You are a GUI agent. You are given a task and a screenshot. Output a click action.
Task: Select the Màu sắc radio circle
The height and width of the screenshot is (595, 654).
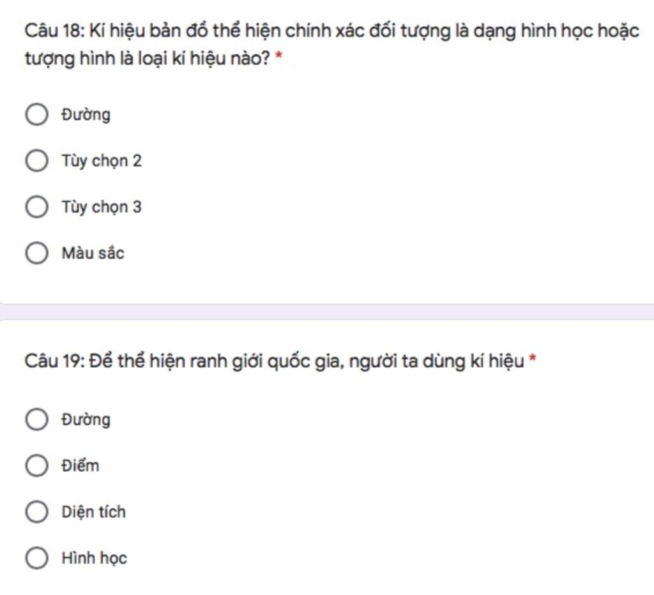(x=36, y=253)
